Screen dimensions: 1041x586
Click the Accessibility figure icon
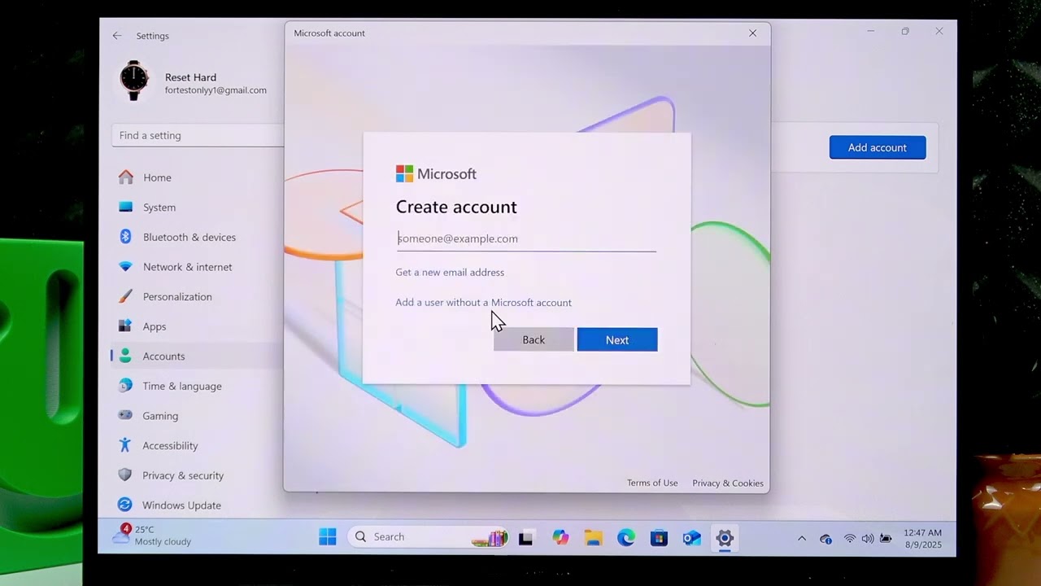coord(125,445)
